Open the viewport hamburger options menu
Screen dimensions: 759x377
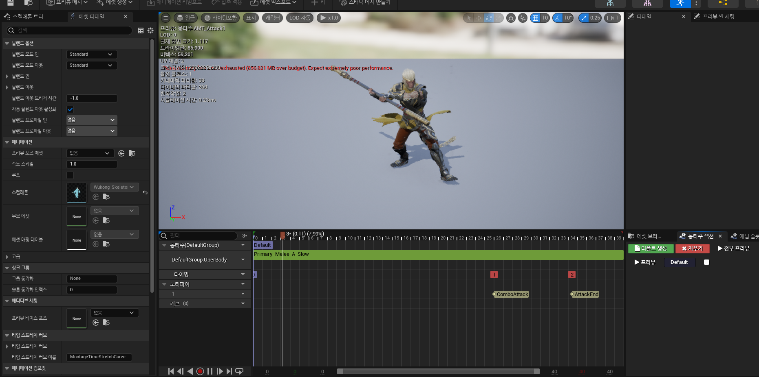tap(165, 18)
